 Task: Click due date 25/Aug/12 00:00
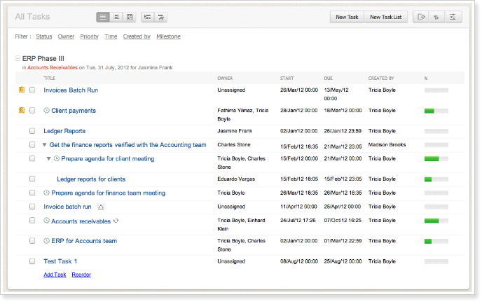pos(343,261)
